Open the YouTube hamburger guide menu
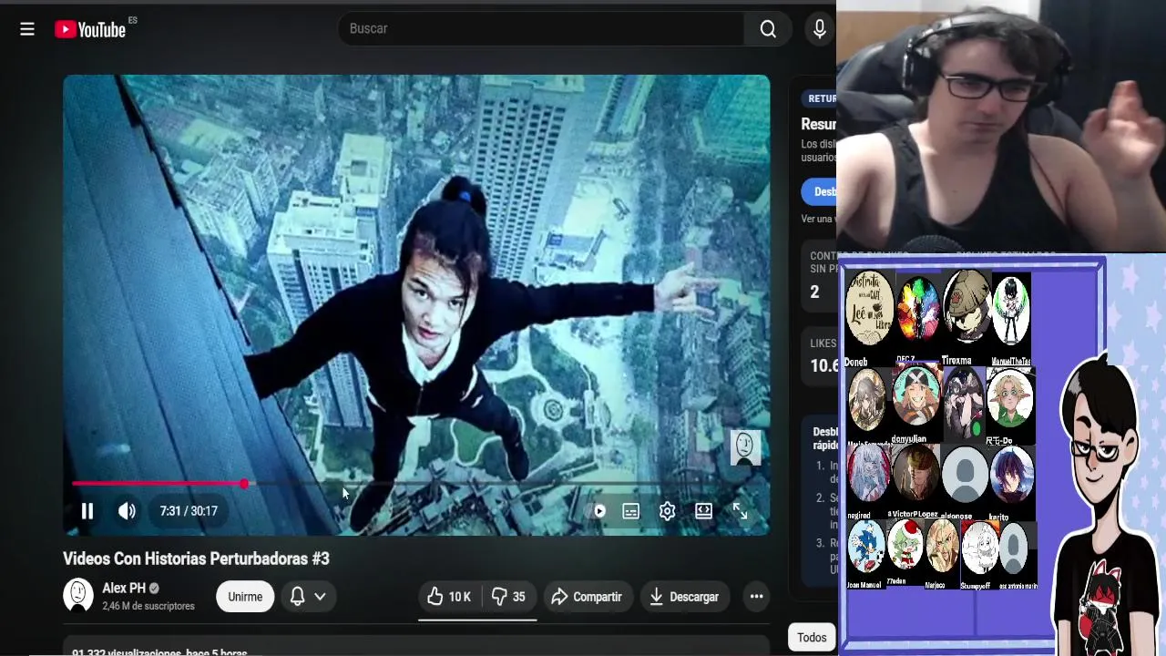This screenshot has width=1166, height=656. [27, 29]
